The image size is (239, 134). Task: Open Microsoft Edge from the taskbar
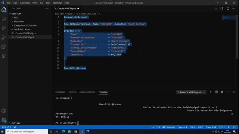pos(63,131)
